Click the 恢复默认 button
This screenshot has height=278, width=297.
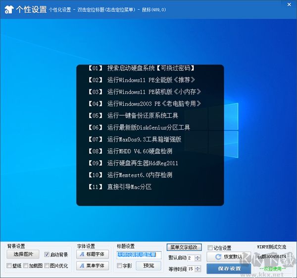(229, 257)
